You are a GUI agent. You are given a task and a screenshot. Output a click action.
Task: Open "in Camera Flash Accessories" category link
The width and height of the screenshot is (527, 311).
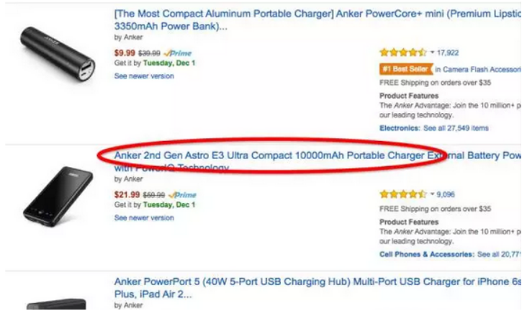pos(480,69)
